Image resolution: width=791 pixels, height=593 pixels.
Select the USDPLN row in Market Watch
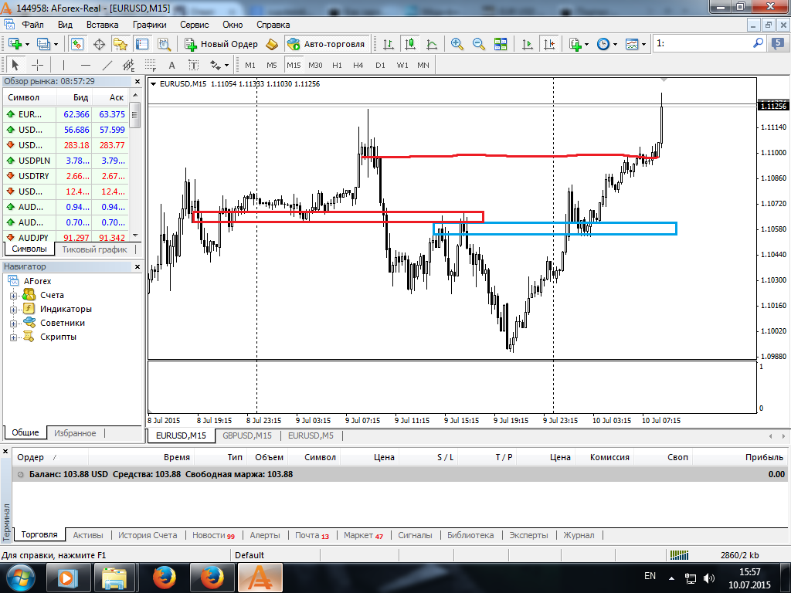66,161
